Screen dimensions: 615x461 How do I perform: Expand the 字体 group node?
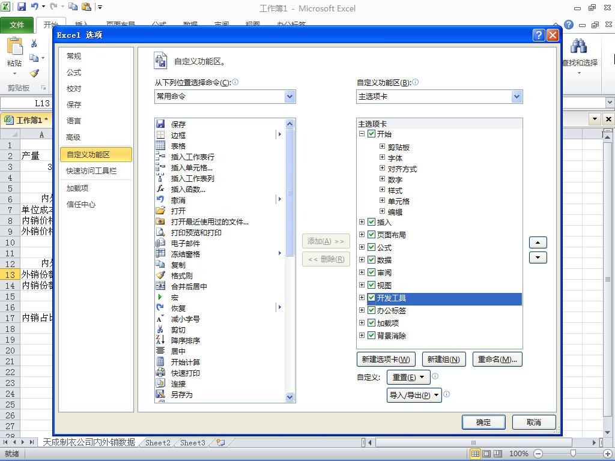click(x=382, y=157)
